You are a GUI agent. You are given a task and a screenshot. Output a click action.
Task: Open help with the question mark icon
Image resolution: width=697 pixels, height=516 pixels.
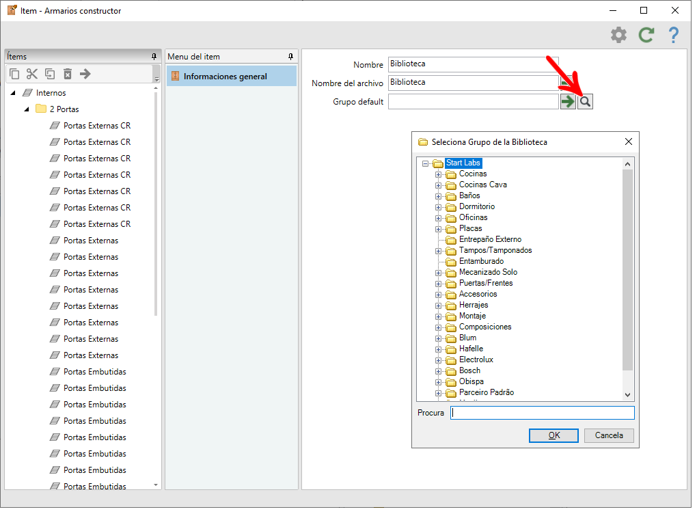point(674,35)
